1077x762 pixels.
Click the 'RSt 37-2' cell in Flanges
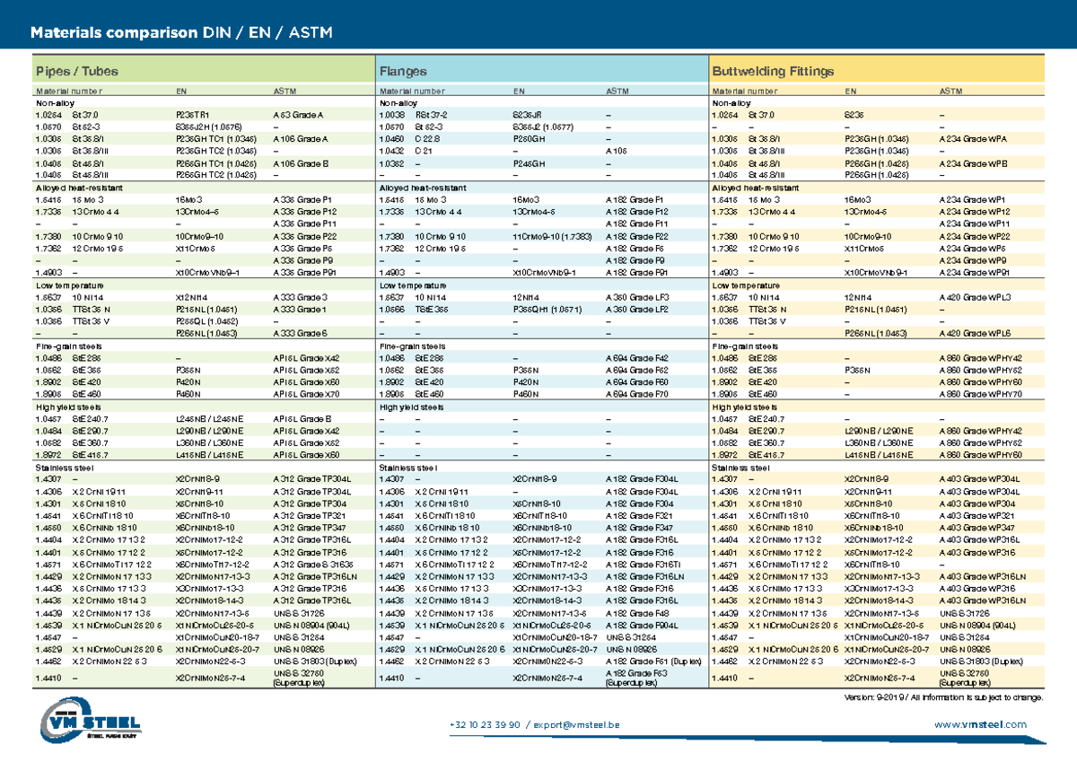coord(431,116)
